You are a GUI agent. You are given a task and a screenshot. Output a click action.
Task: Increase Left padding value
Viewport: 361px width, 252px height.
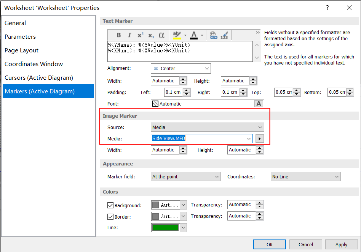[x=186, y=90]
